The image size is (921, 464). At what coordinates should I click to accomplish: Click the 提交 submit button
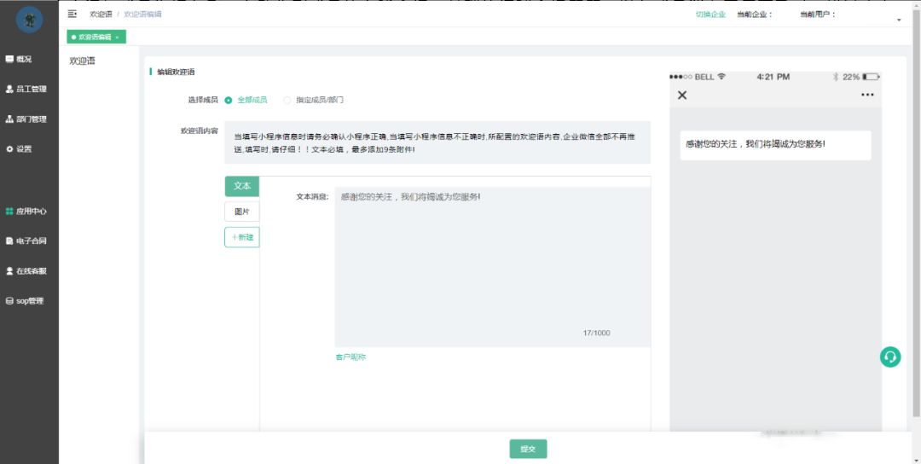pyautogui.click(x=528, y=449)
